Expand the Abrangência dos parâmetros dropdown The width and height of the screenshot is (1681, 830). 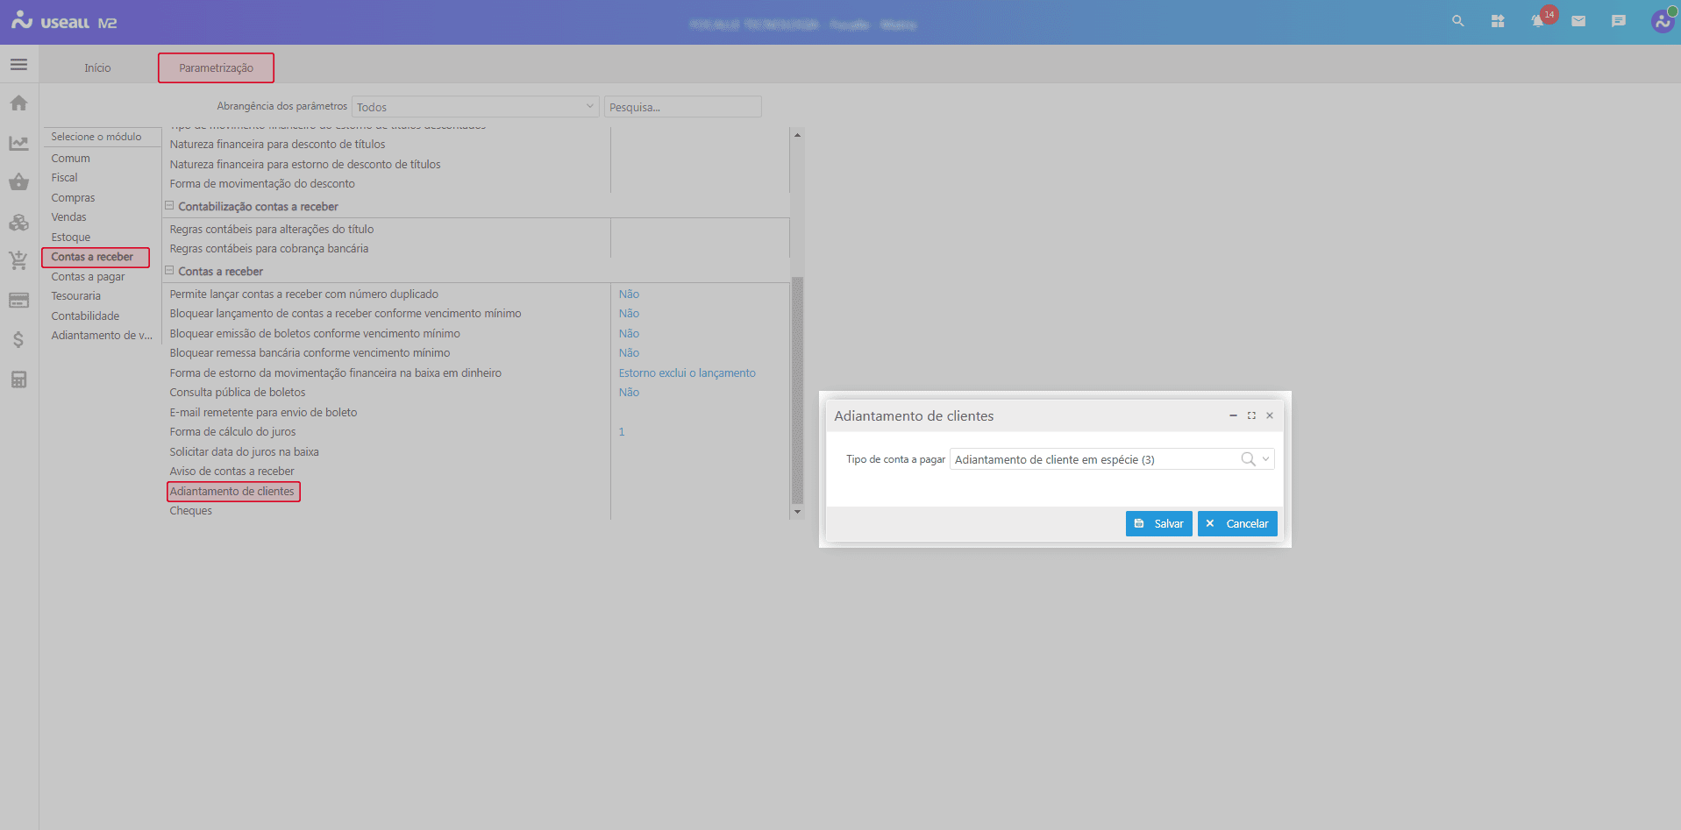(589, 107)
